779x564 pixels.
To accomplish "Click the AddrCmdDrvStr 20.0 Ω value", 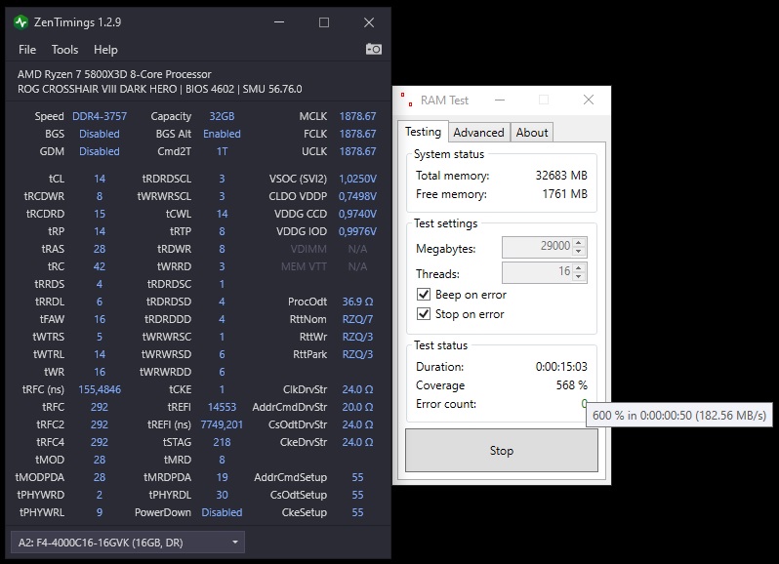I will tap(357, 407).
